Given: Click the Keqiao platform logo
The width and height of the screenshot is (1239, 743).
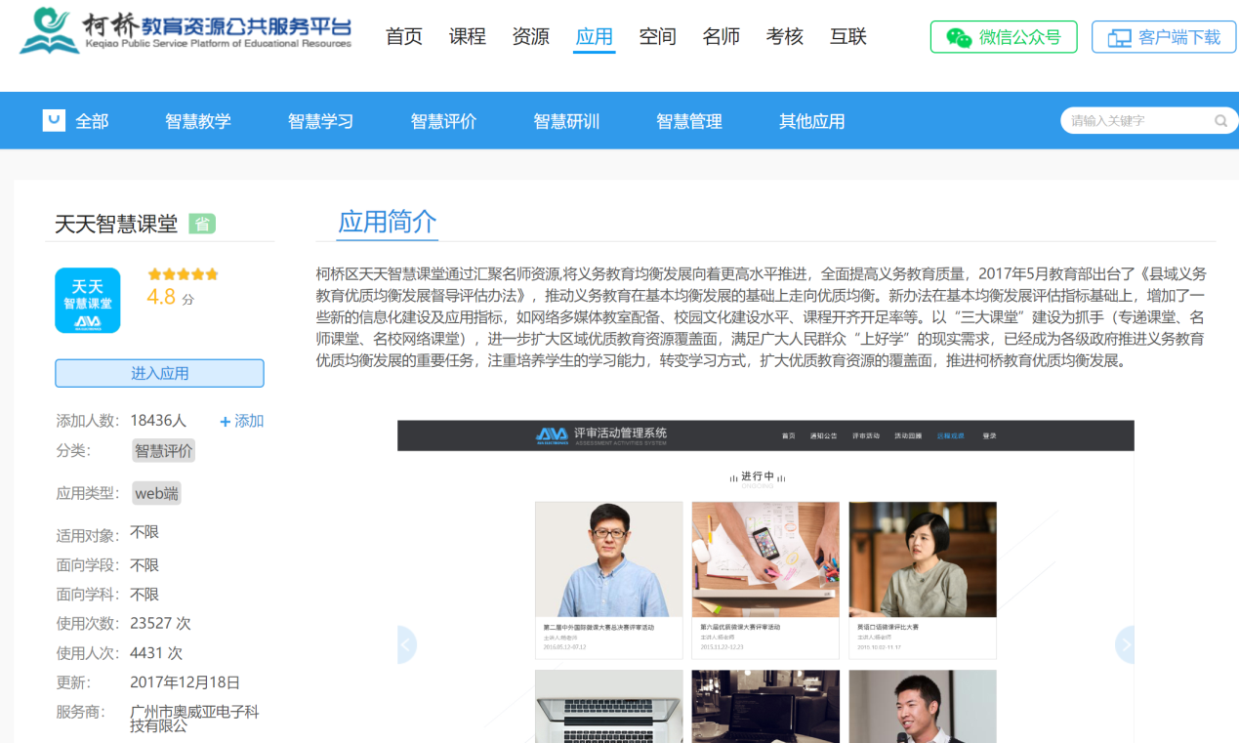Looking at the screenshot, I should pos(186,32).
